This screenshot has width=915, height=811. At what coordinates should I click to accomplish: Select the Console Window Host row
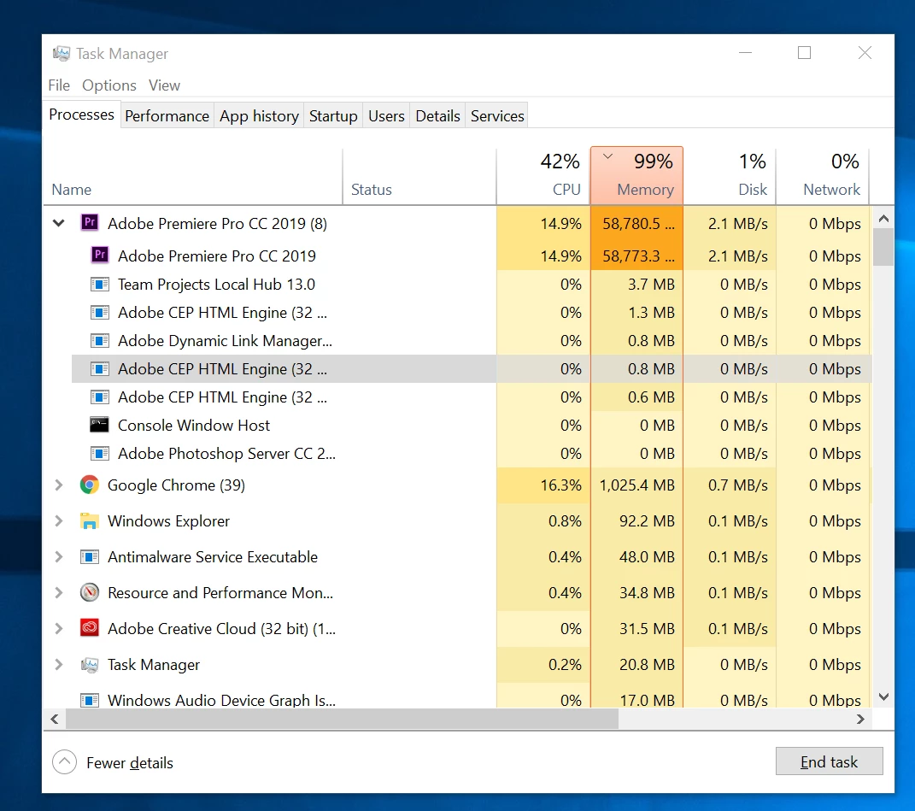tap(472, 425)
